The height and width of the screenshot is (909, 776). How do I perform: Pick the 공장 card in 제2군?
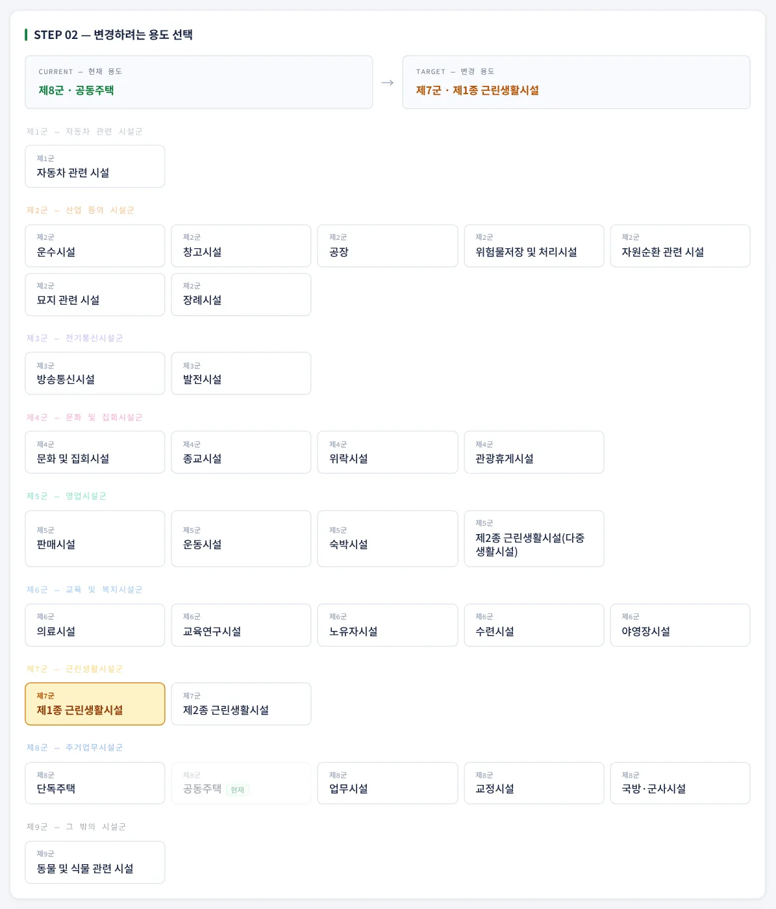pos(388,246)
